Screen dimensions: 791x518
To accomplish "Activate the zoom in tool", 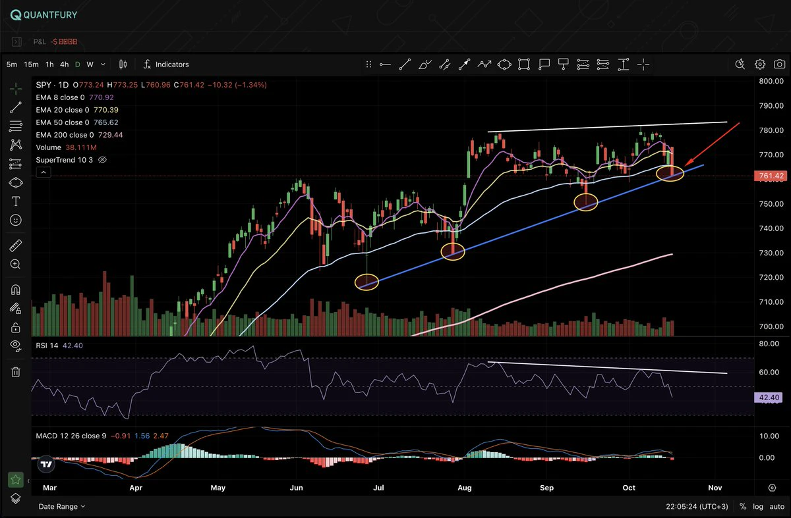I will [x=16, y=264].
